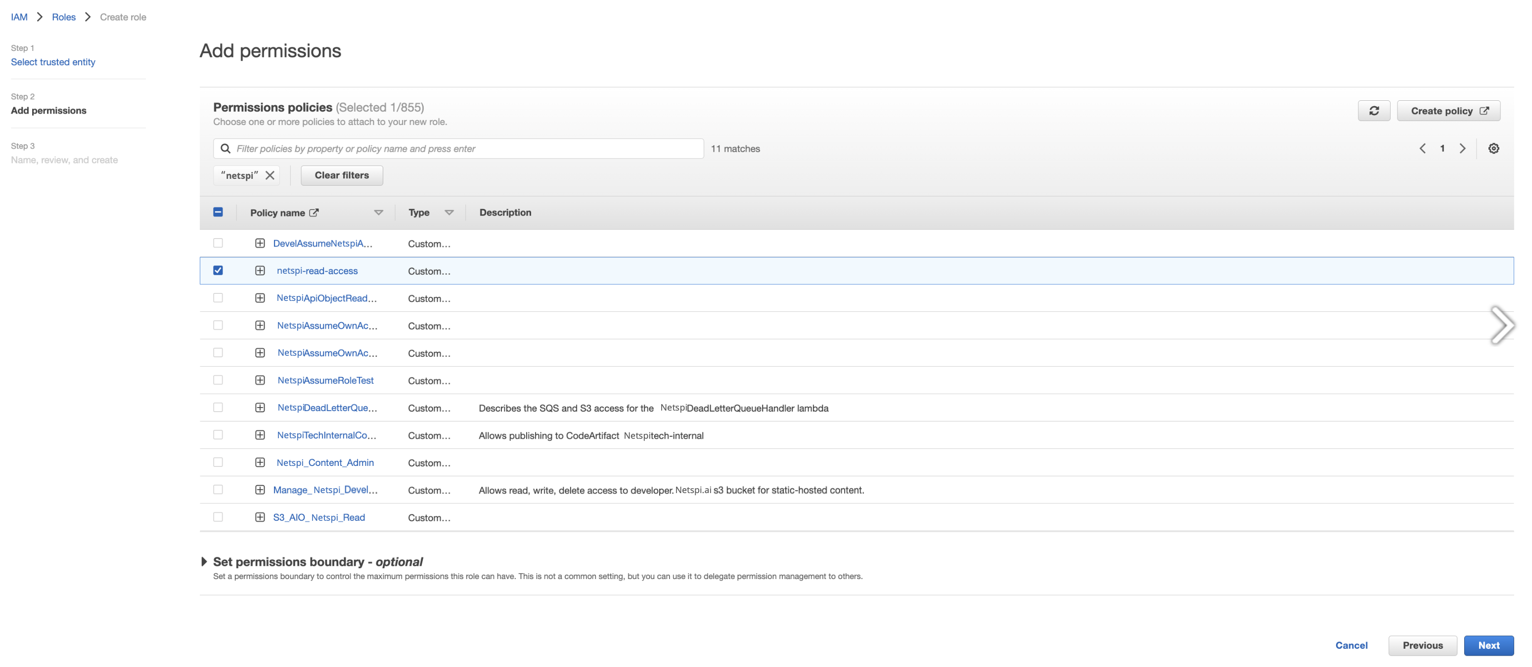This screenshot has height=667, width=1532.
Task: Open Roles breadcrumb link
Action: pos(64,17)
